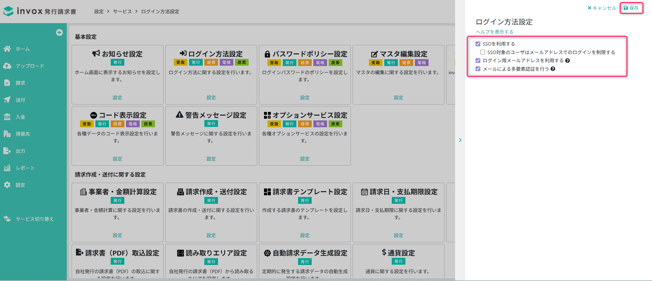Click the Home icon in sidebar

[x=7, y=49]
